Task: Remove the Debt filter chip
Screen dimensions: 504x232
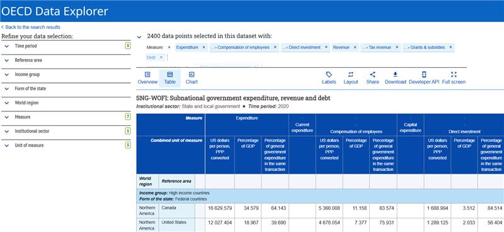Action: pos(161,57)
